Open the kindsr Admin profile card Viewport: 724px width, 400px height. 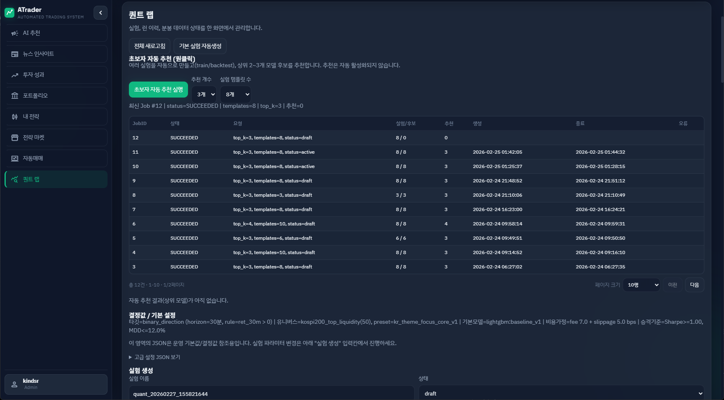point(56,384)
